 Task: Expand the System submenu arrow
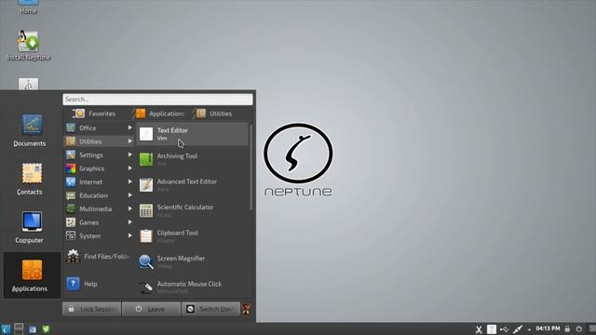tap(130, 235)
